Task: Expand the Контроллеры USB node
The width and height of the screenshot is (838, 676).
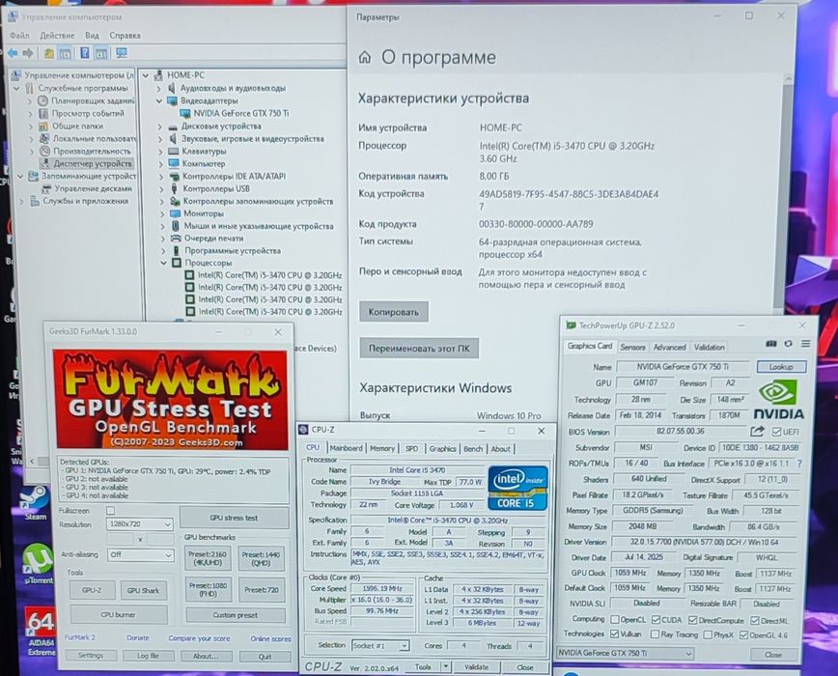Action: coord(161,188)
